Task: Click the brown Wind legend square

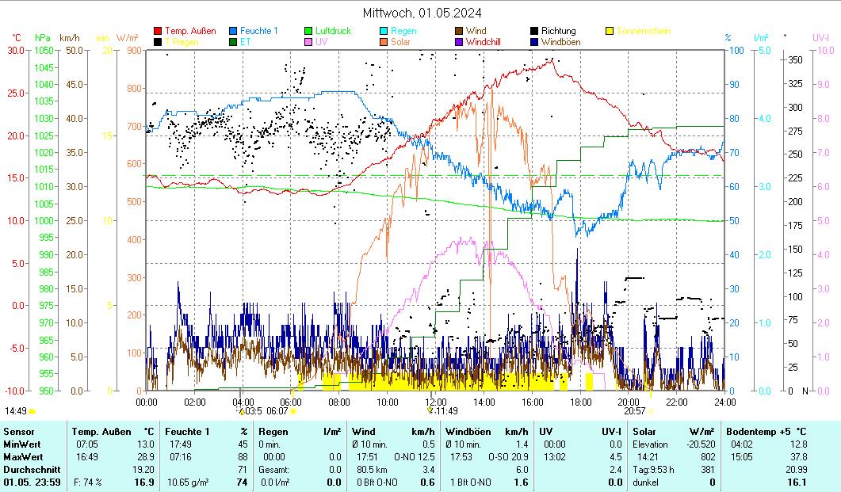Action: pyautogui.click(x=460, y=31)
